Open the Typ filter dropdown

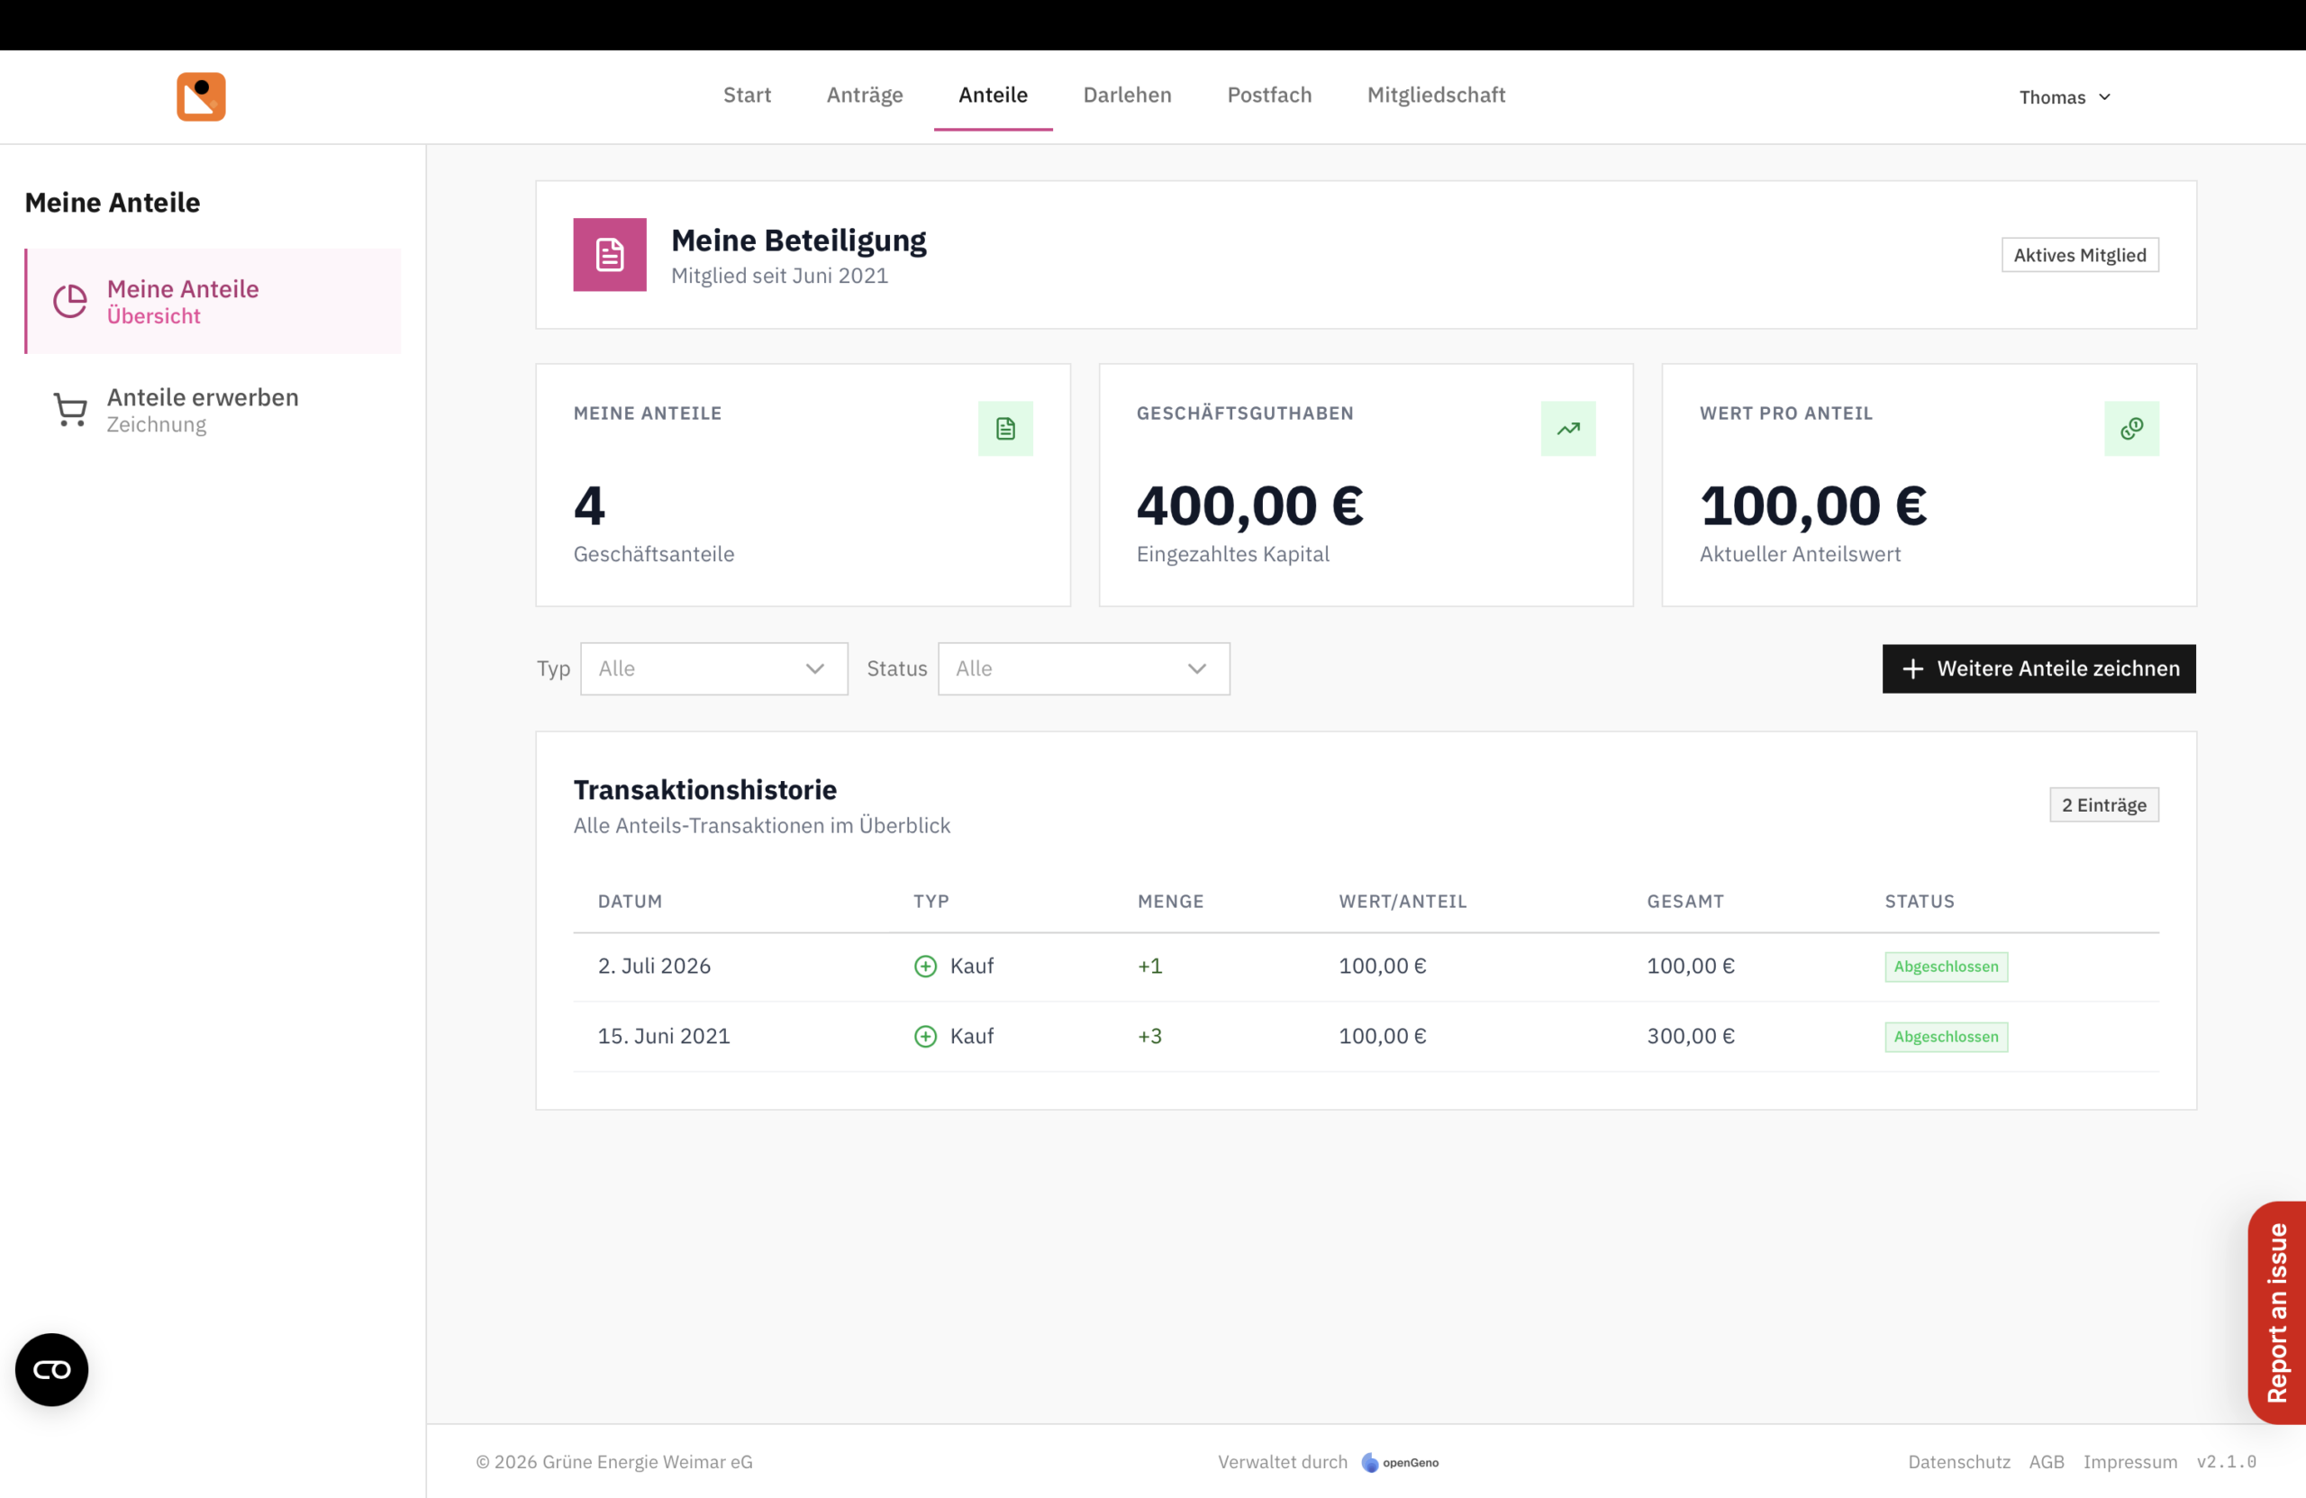714,668
